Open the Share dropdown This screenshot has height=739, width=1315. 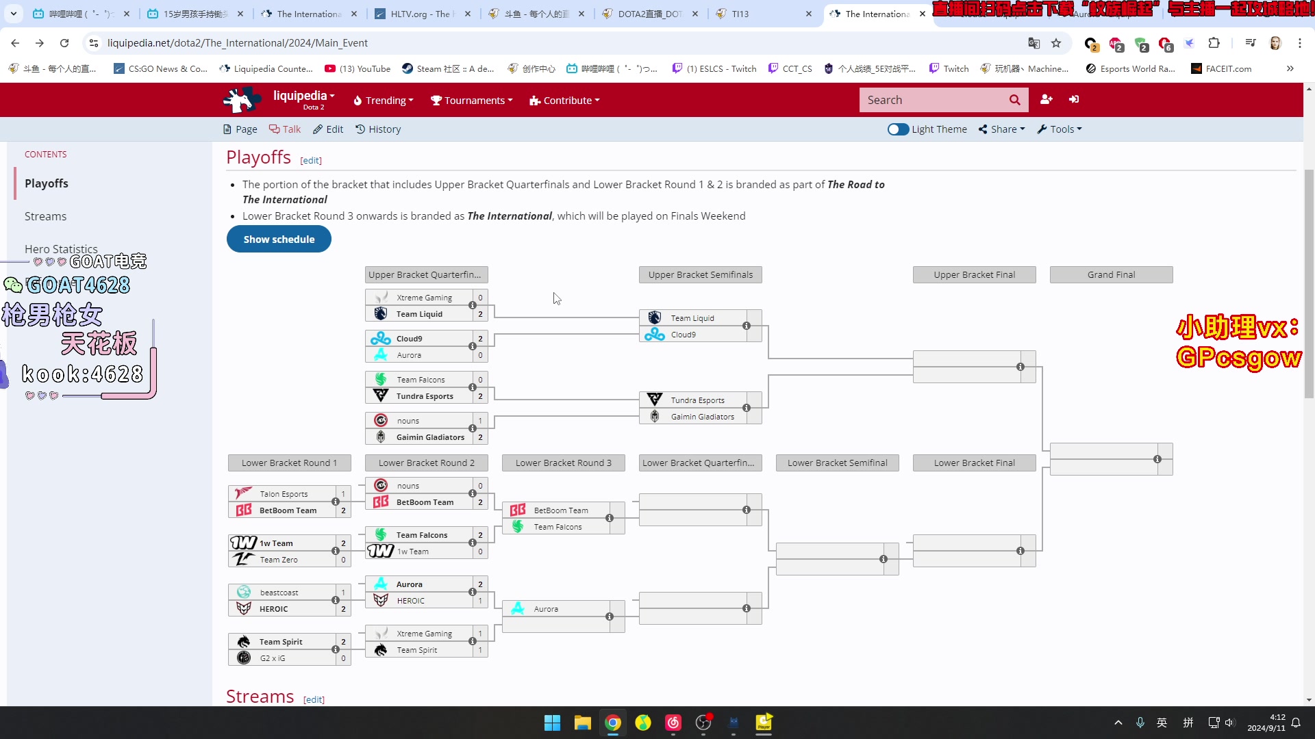pyautogui.click(x=1002, y=129)
